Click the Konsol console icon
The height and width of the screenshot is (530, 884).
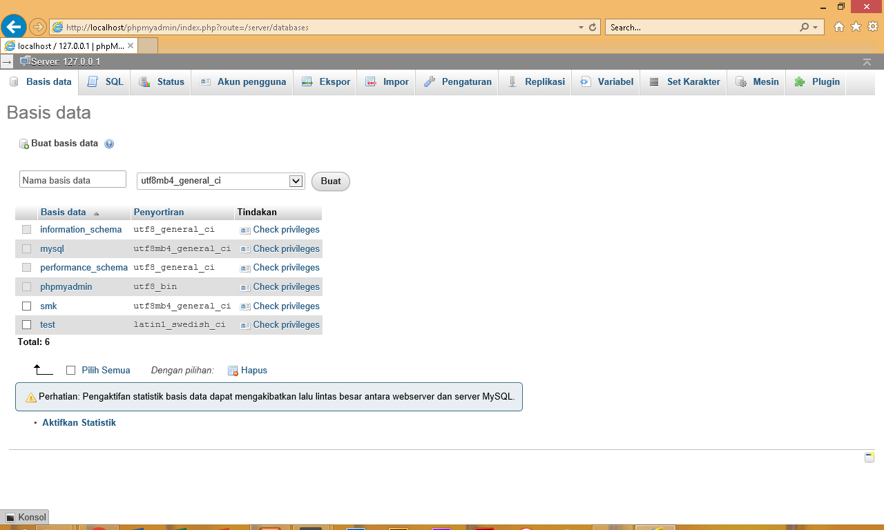[x=10, y=518]
